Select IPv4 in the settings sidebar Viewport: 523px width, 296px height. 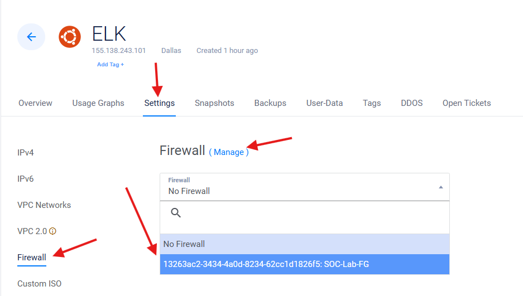[26, 153]
